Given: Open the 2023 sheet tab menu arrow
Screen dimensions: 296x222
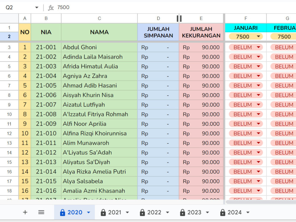Looking at the screenshot, I should pyautogui.click(x=207, y=213).
